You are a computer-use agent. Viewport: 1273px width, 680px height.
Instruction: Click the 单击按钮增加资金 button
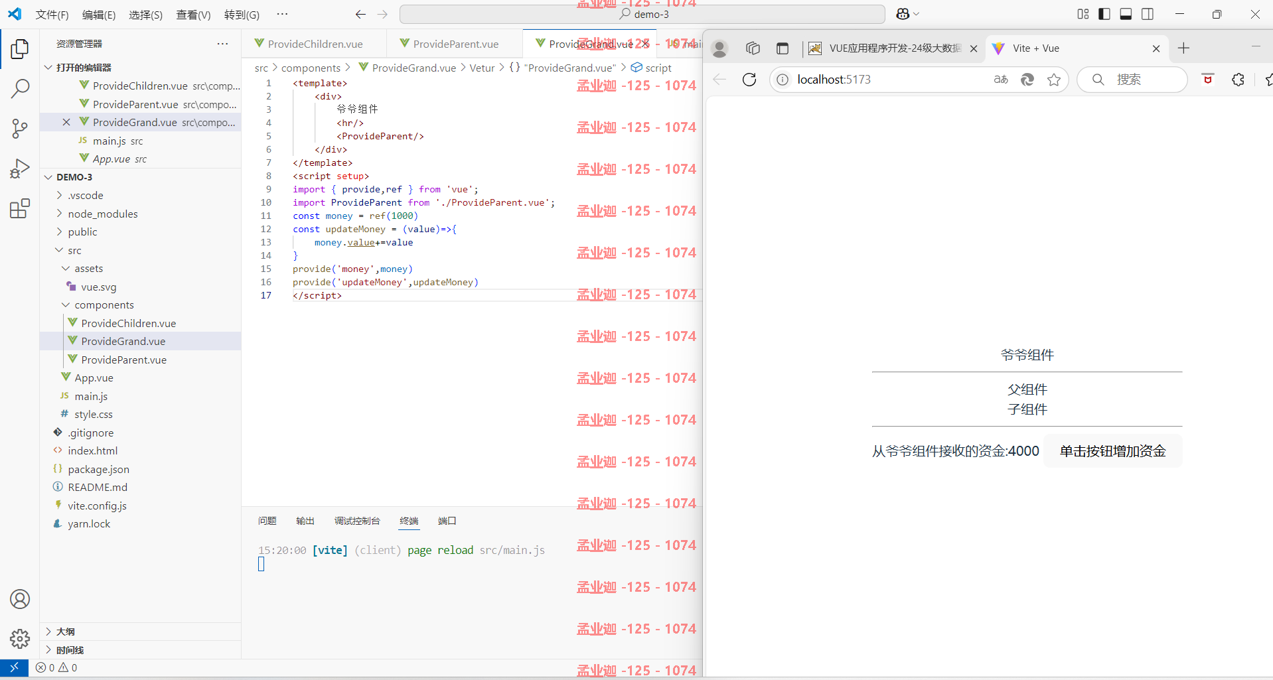pyautogui.click(x=1113, y=451)
